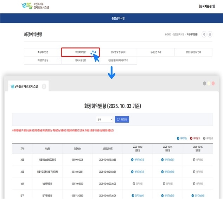
Task: Click the gray 예약완료 legend icon
Action: [x=205, y=139]
